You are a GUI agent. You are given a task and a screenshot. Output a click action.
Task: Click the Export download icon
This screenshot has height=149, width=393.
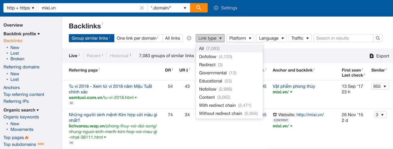[372, 56]
